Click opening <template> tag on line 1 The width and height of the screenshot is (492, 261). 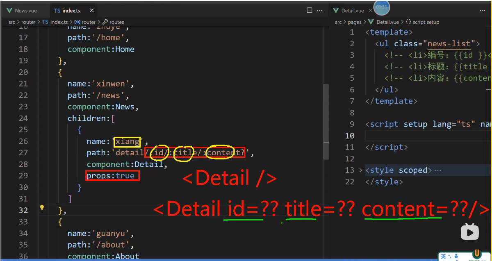(389, 32)
